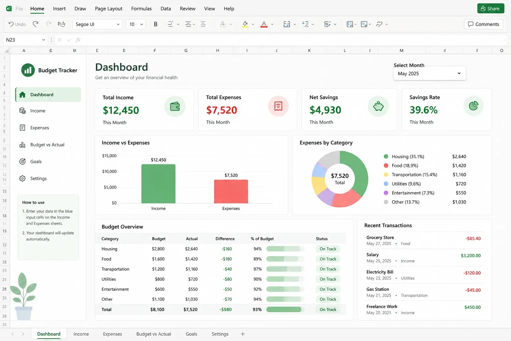Click the redo arrow next to Undo
This screenshot has height=341, width=511.
(x=36, y=24)
